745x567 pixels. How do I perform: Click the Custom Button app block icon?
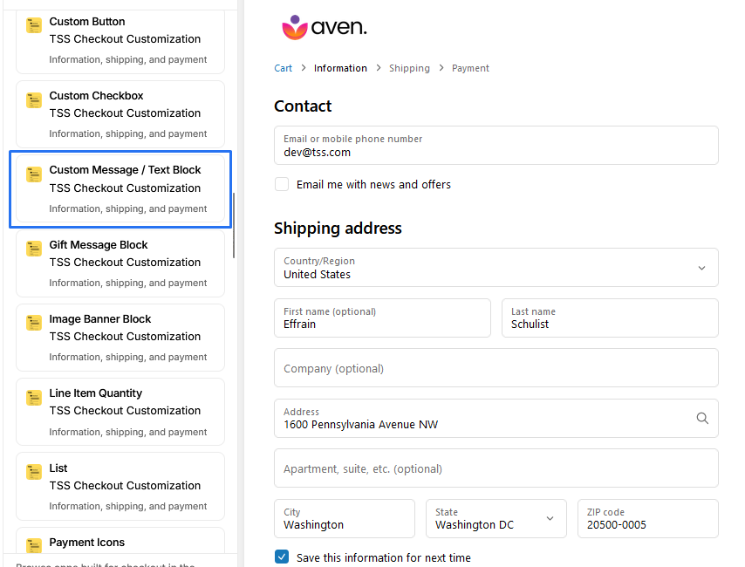(34, 25)
